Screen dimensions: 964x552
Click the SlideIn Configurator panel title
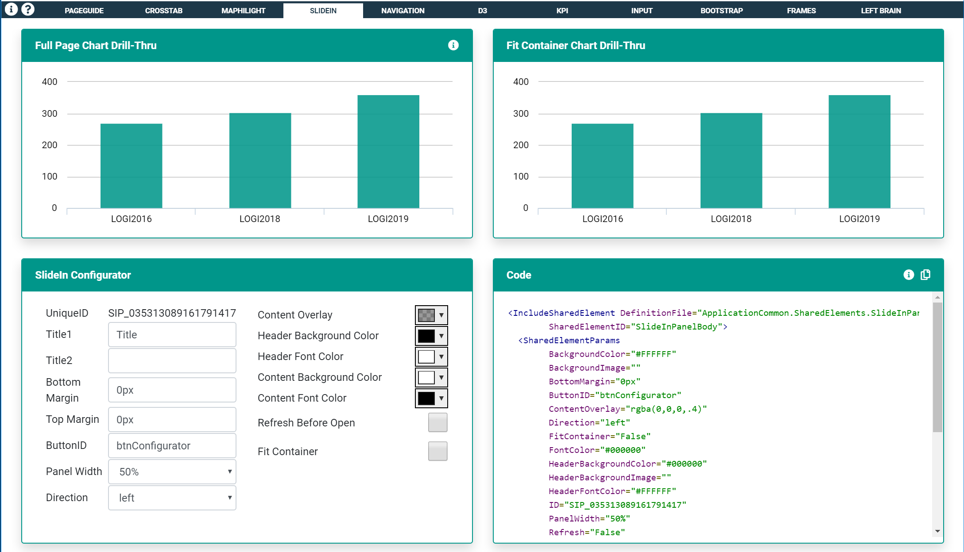83,275
